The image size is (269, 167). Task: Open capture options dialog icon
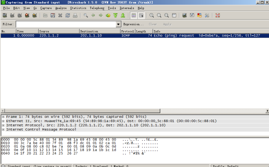coord(12,15)
